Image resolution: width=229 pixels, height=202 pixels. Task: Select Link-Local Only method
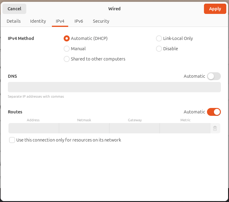[159, 38]
